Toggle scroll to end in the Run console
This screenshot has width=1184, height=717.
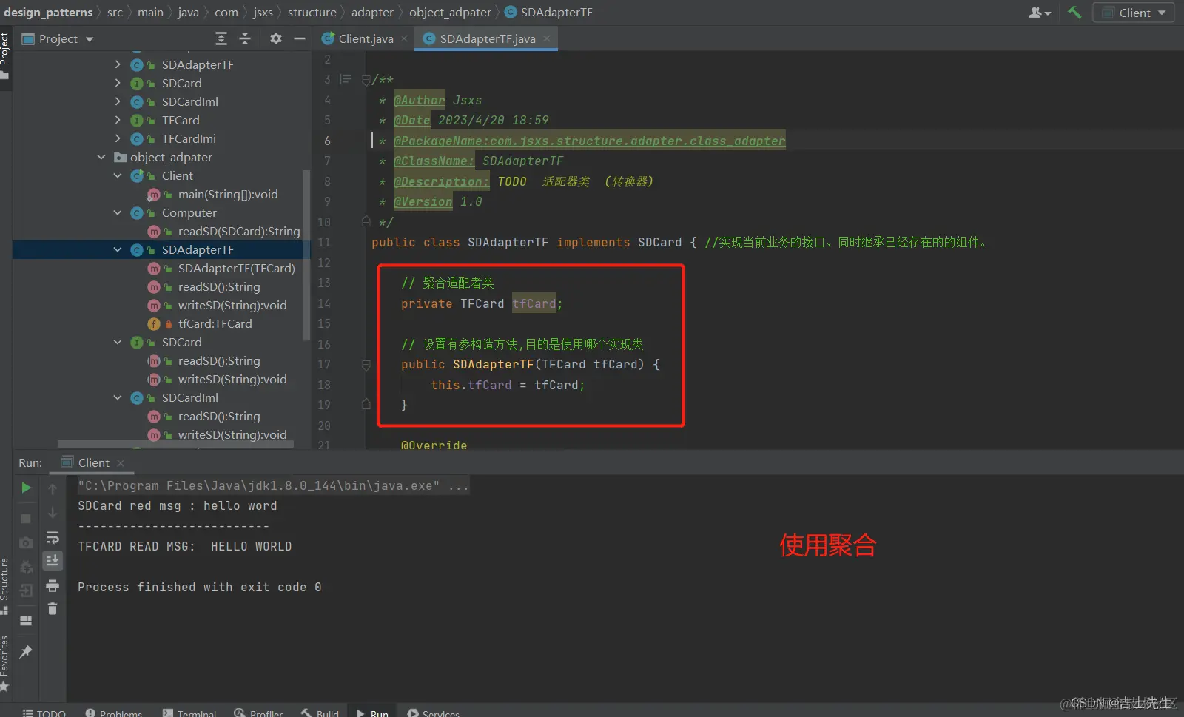tap(53, 561)
